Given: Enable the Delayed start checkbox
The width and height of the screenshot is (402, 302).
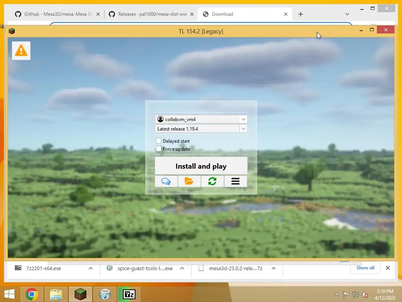Looking at the screenshot, I should tap(159, 141).
